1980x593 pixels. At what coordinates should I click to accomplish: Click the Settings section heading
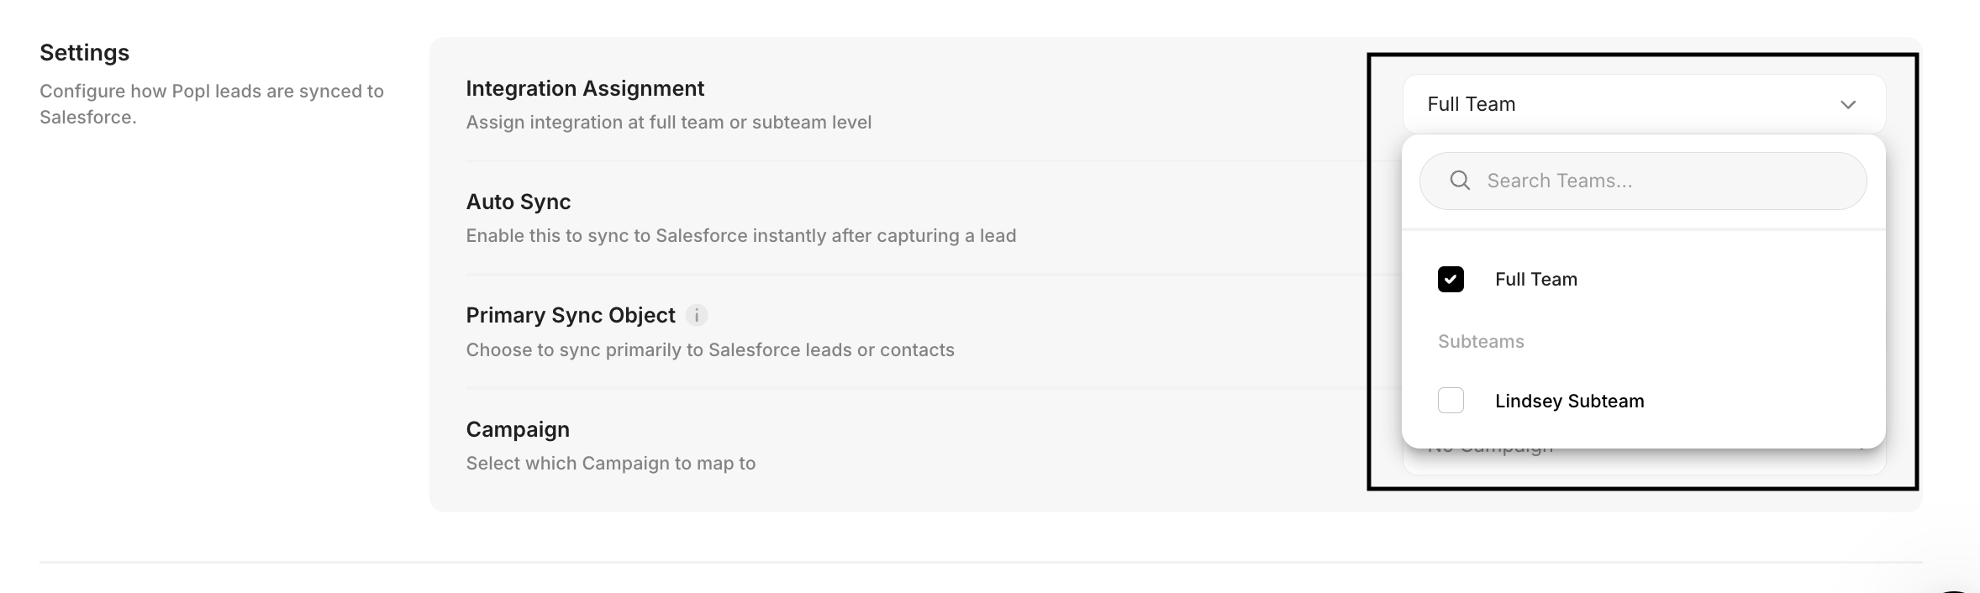pyautogui.click(x=84, y=53)
